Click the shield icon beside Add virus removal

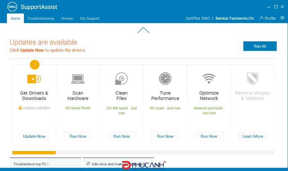pos(88,164)
